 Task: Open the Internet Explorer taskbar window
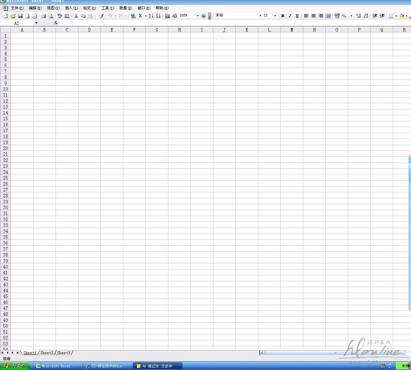pyautogui.click(x=107, y=366)
